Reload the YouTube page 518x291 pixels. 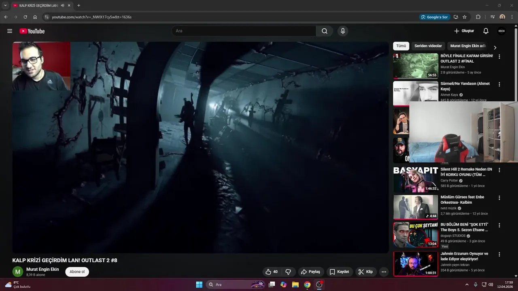[x=25, y=17]
